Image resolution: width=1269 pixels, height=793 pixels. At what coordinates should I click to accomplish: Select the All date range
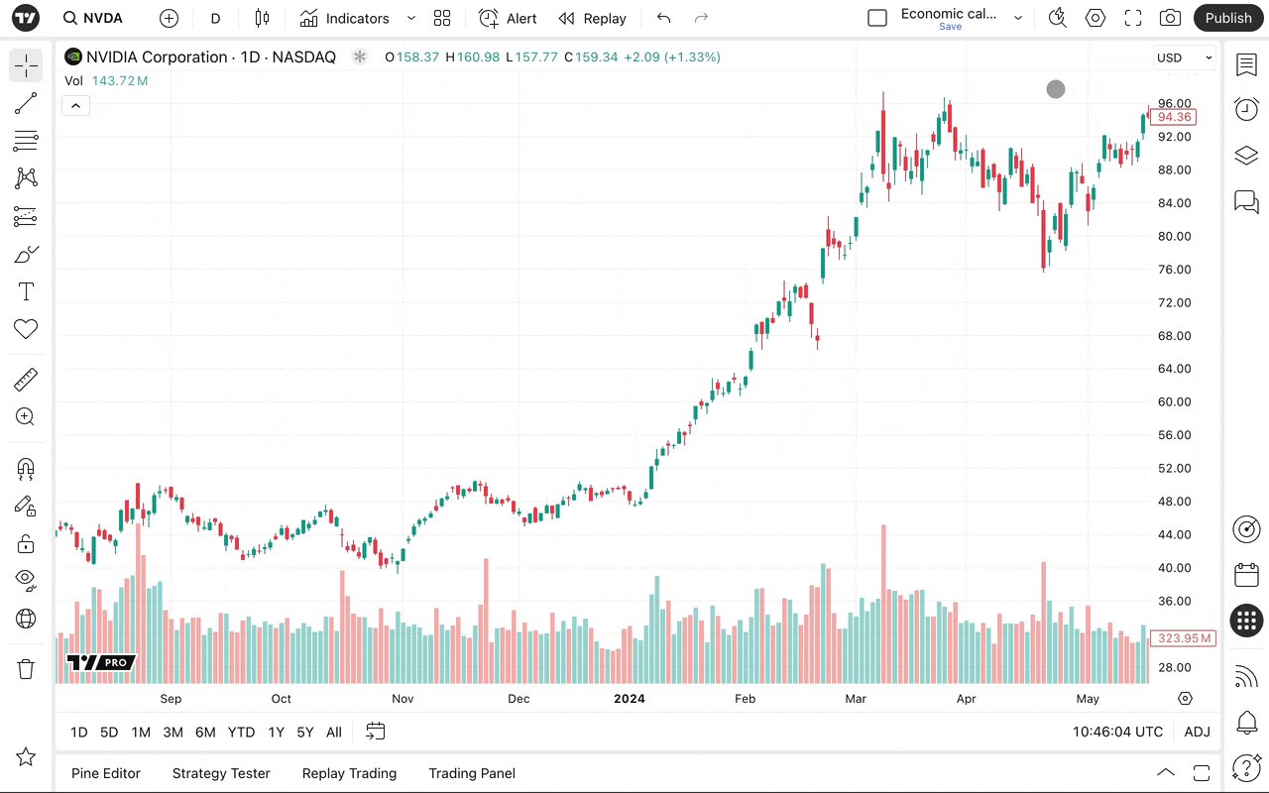[334, 732]
